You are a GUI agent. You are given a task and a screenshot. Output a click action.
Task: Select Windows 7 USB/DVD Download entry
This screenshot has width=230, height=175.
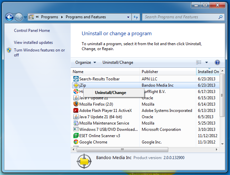tap(109, 130)
